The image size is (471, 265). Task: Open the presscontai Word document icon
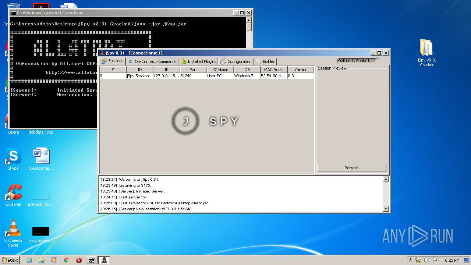(41, 159)
